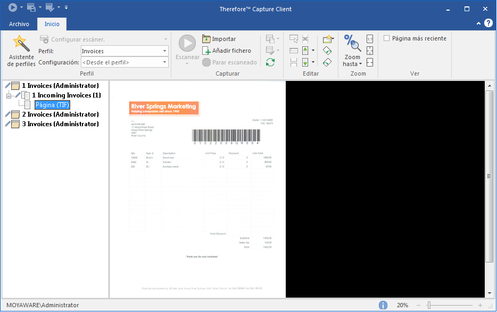497x312 pixels.
Task: Click the quick access scan play icon
Action: 13,7
